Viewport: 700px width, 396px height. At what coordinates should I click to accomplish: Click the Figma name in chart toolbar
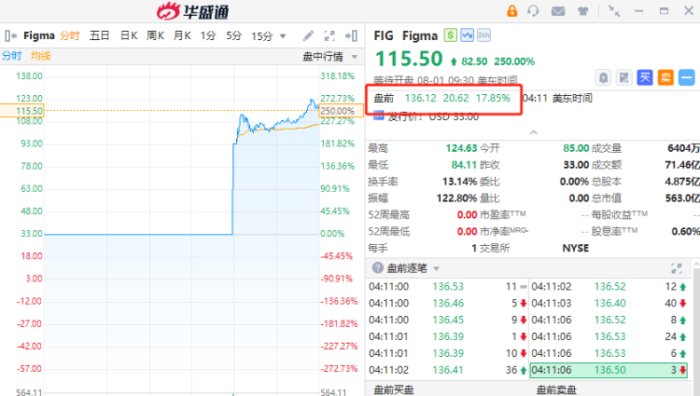pos(39,35)
